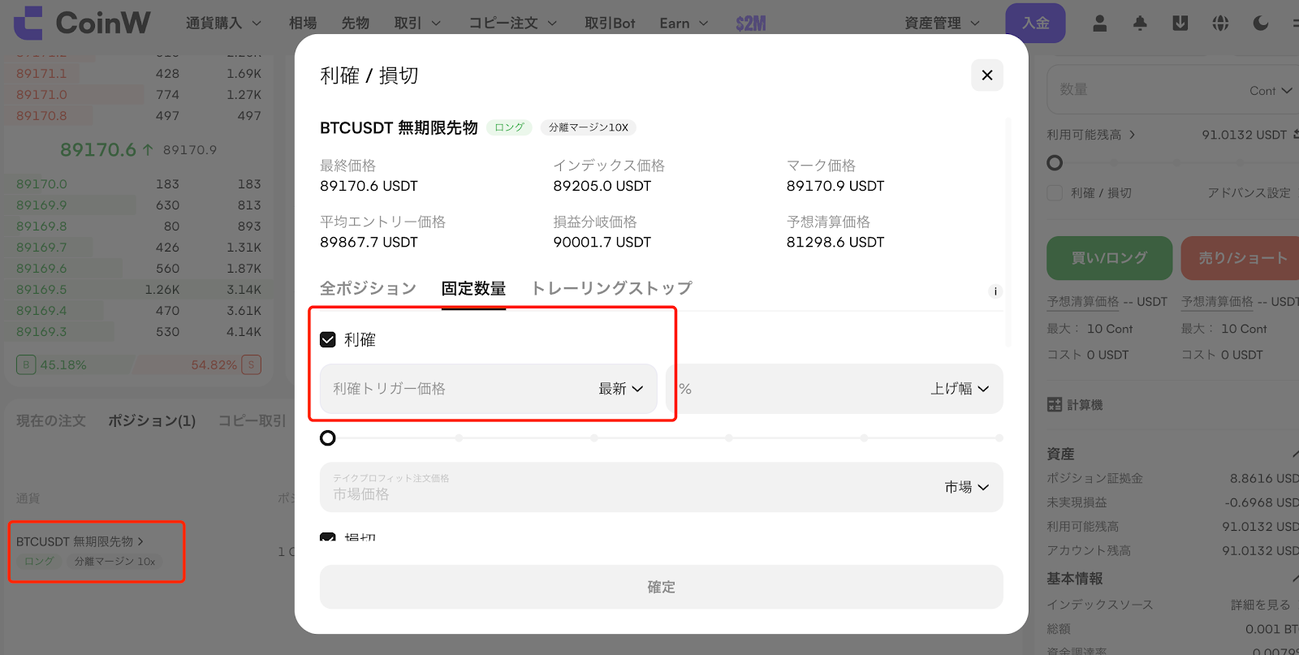The height and width of the screenshot is (655, 1299).
Task: Click the download app icon
Action: (1180, 24)
